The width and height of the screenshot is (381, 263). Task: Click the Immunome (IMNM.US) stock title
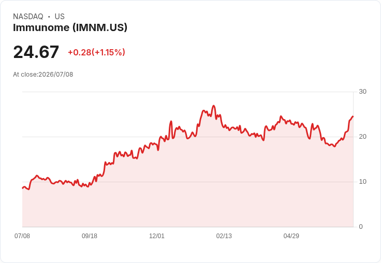pyautogui.click(x=70, y=28)
